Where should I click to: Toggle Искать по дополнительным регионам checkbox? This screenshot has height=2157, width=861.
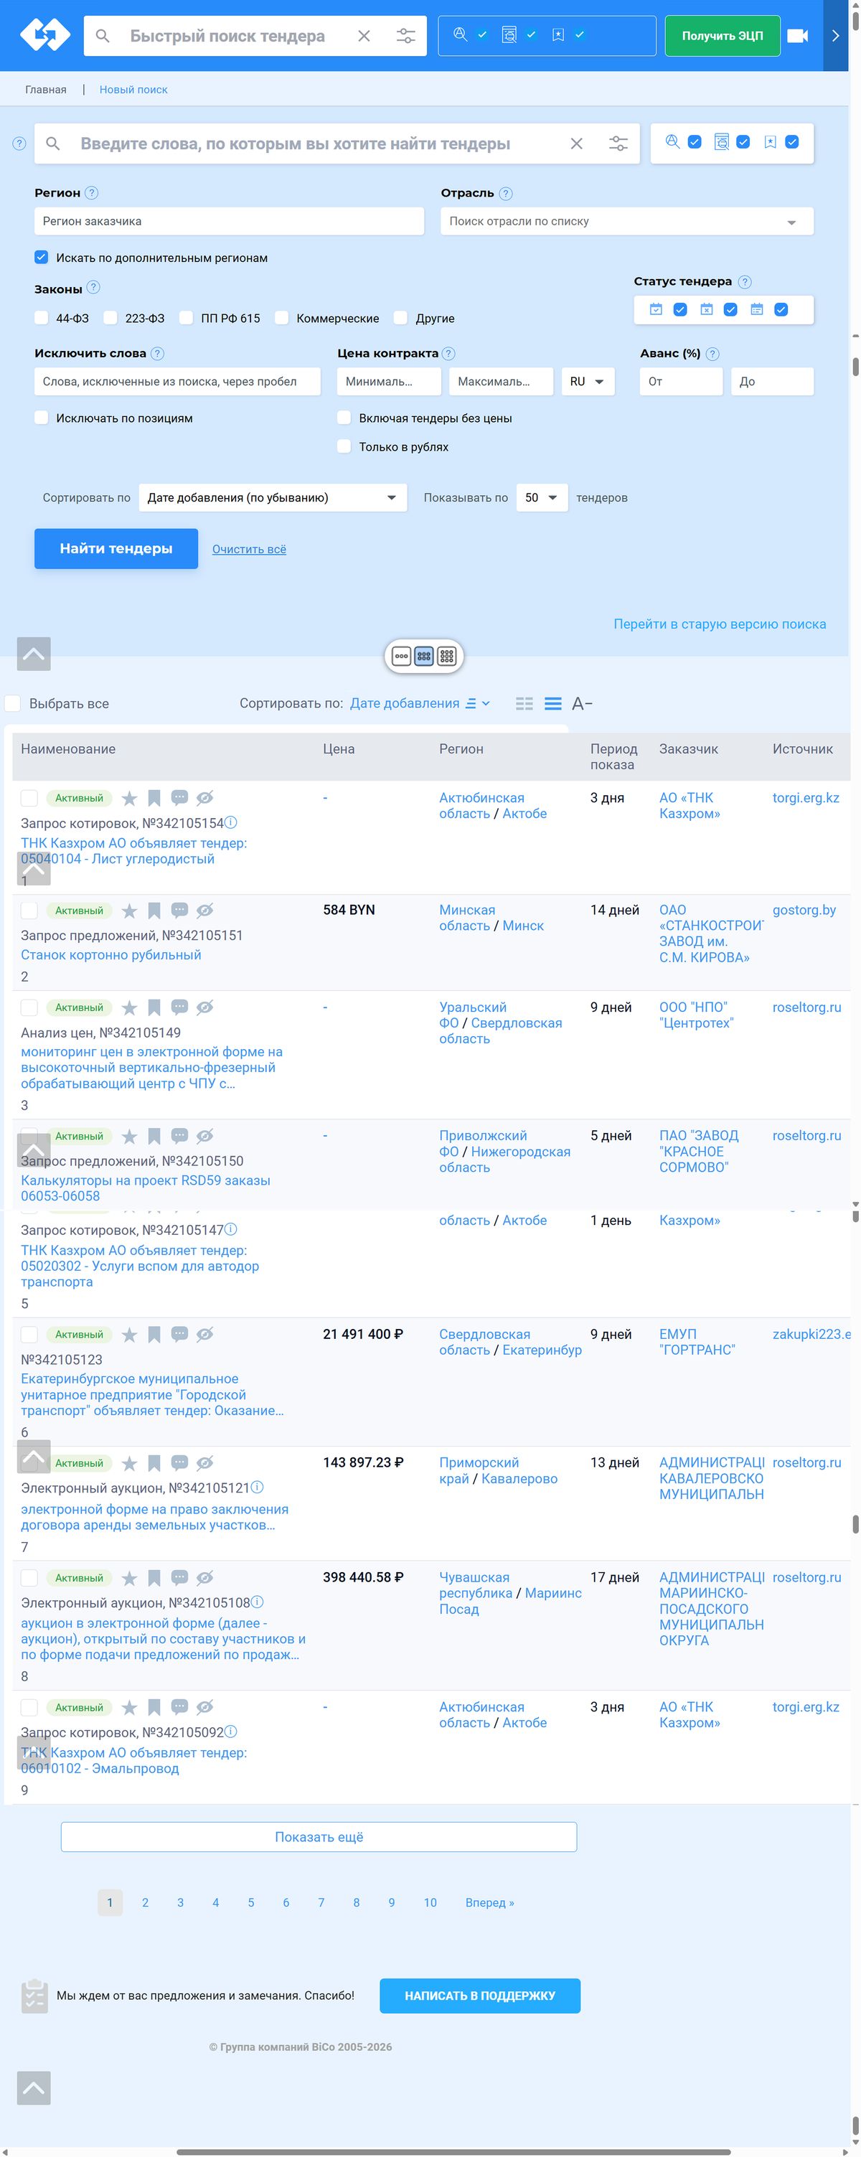tap(41, 257)
